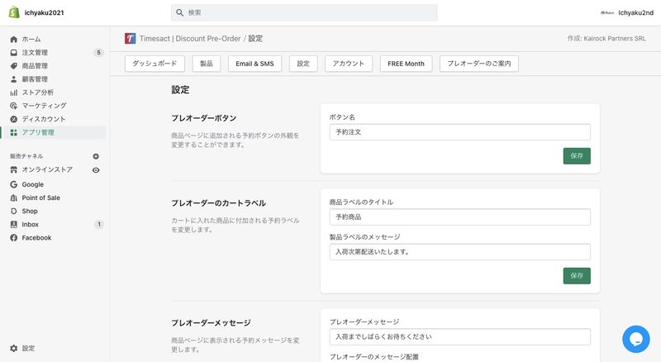The height and width of the screenshot is (362, 661).
Task: Click the Inbox channel icon
Action: [x=14, y=225]
